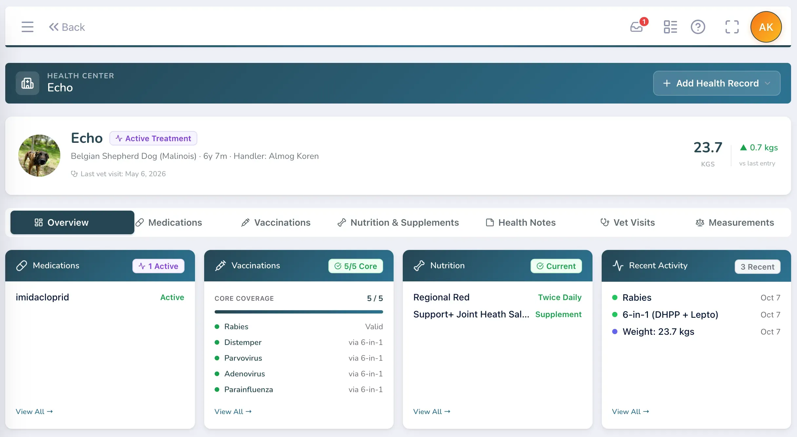Click View All in Recent Activity card

click(631, 411)
